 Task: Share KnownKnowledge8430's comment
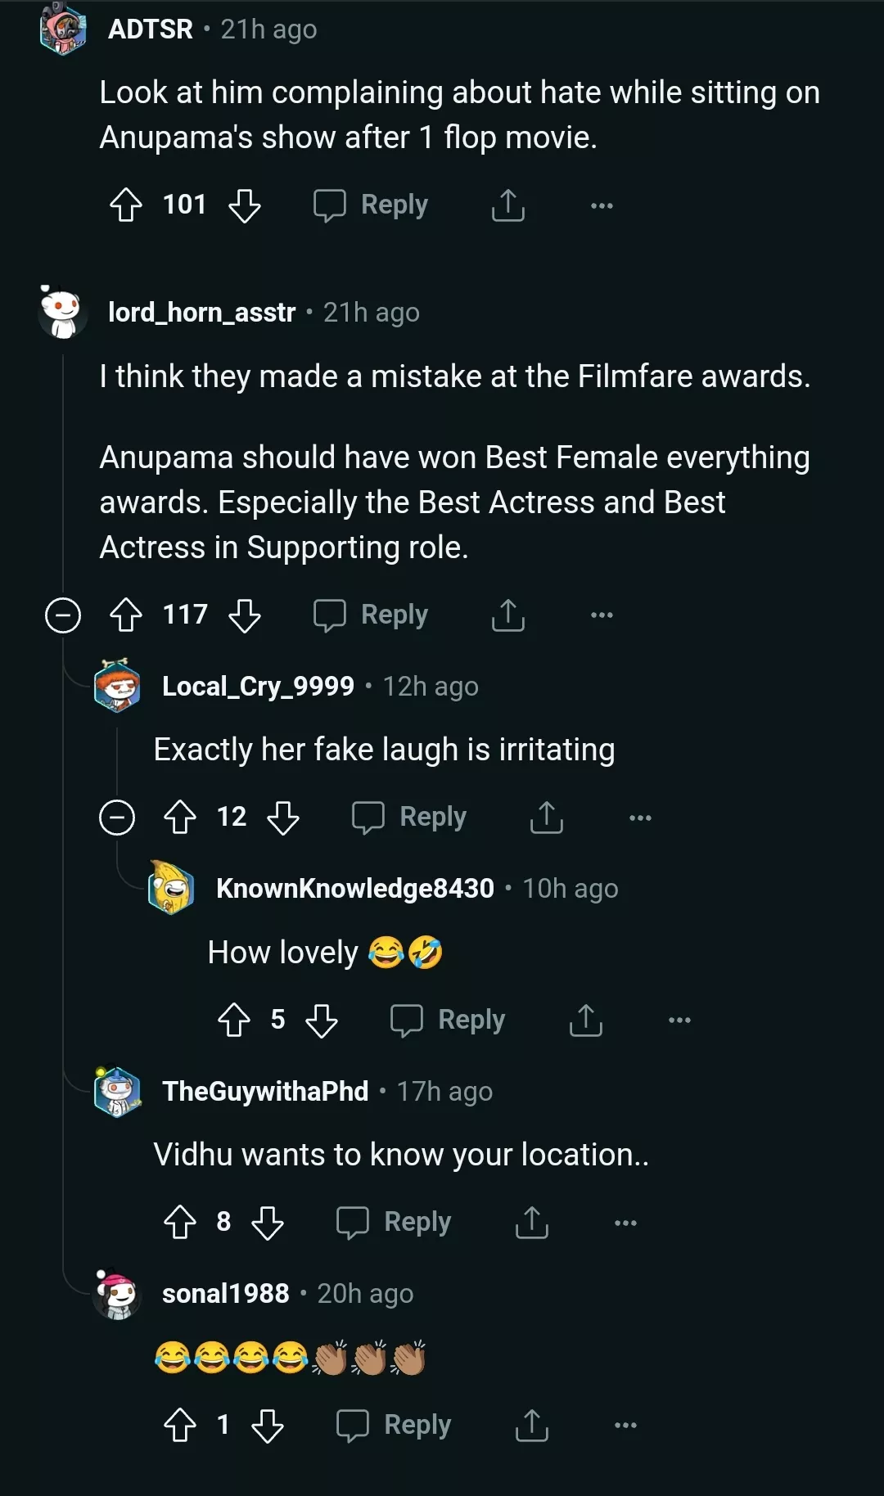tap(585, 1020)
